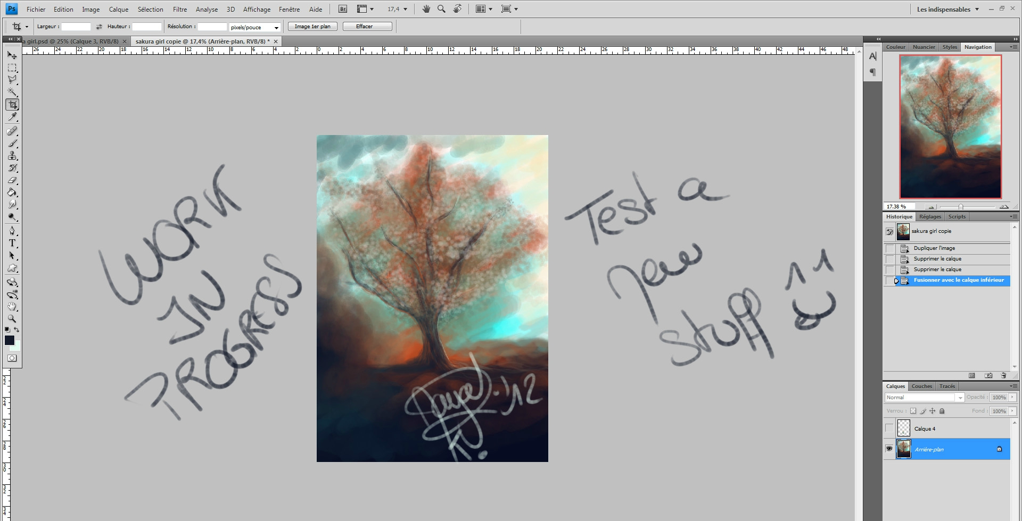Click the Rotate View tool in application bar
The height and width of the screenshot is (521, 1022).
[x=457, y=9]
